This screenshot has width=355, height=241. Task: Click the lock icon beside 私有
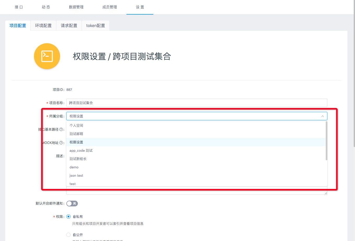point(74,217)
